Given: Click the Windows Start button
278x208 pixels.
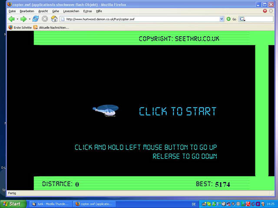Looking at the screenshot, I should (x=13, y=204).
